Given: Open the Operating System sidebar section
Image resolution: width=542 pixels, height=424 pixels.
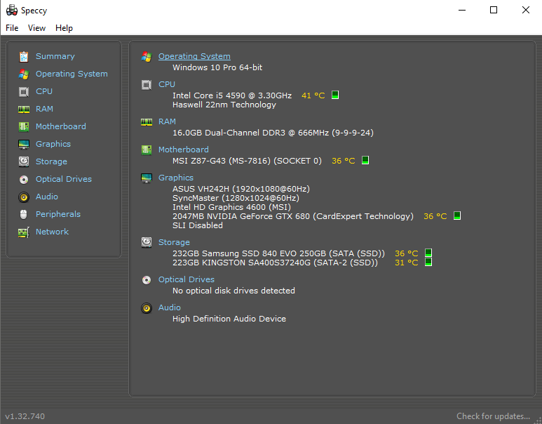Looking at the screenshot, I should (x=72, y=74).
